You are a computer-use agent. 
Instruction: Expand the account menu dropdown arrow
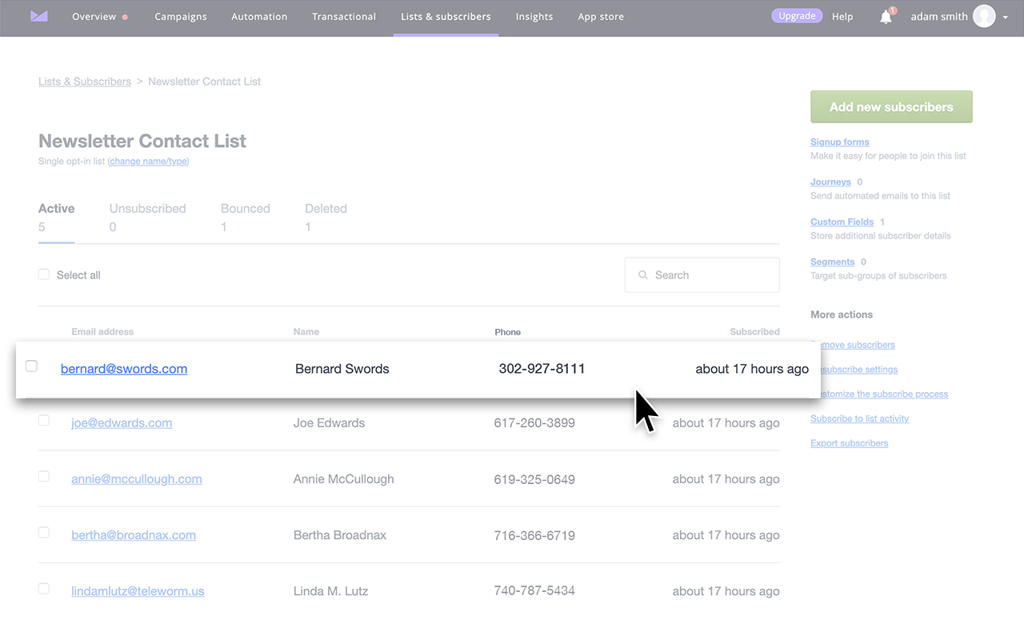click(x=1006, y=17)
